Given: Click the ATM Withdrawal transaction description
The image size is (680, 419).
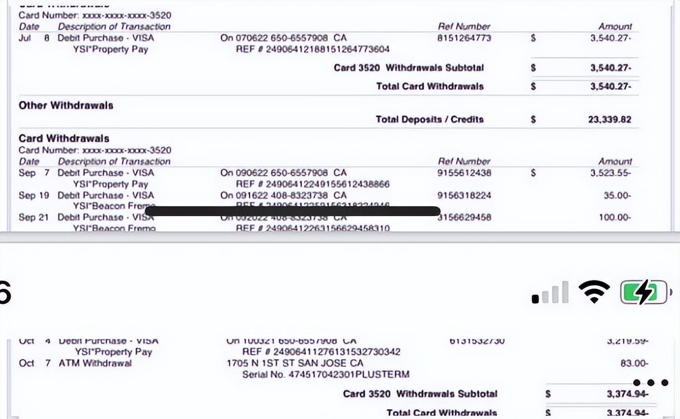Looking at the screenshot, I should tap(95, 363).
